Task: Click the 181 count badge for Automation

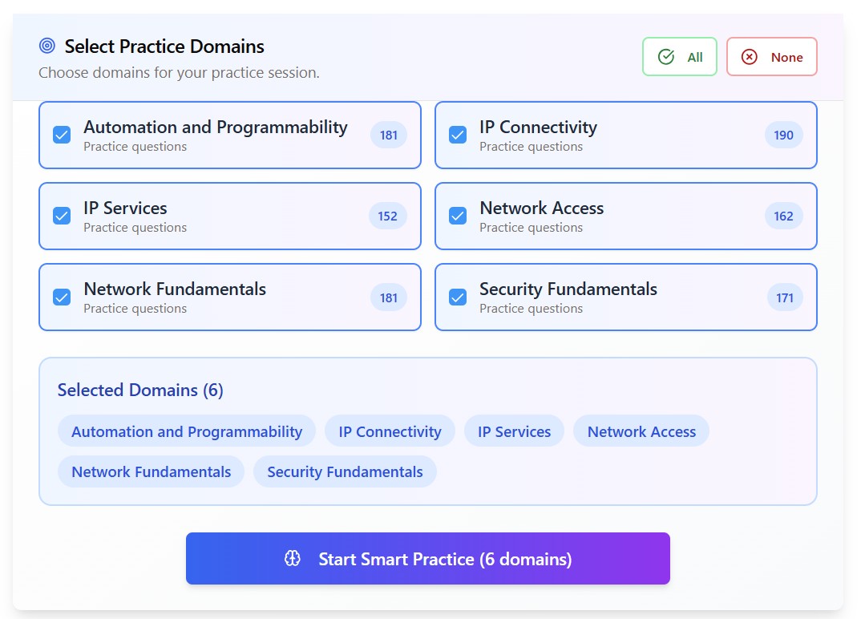Action: click(388, 136)
